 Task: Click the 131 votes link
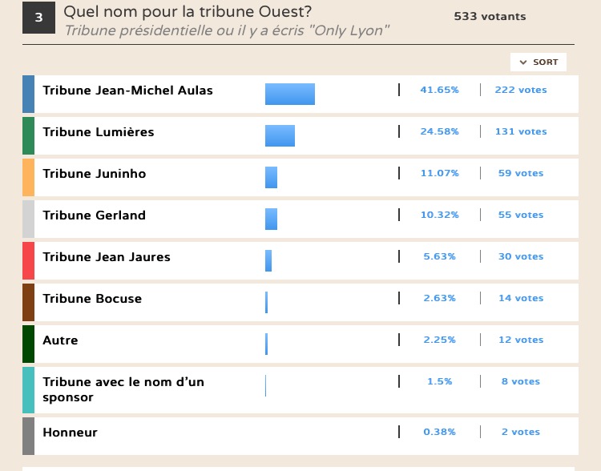click(521, 132)
